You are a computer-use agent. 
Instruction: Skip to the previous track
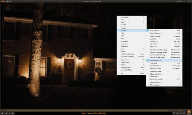pos(10,113)
